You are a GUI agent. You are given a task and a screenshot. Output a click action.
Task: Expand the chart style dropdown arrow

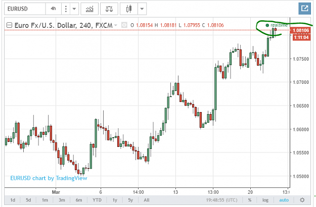click(x=142, y=9)
